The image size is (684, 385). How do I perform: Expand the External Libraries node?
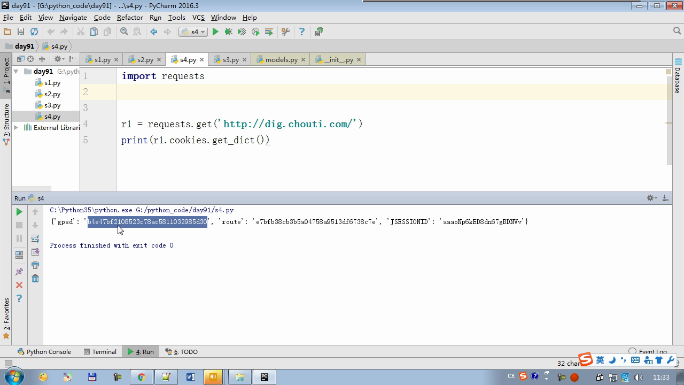click(x=16, y=127)
